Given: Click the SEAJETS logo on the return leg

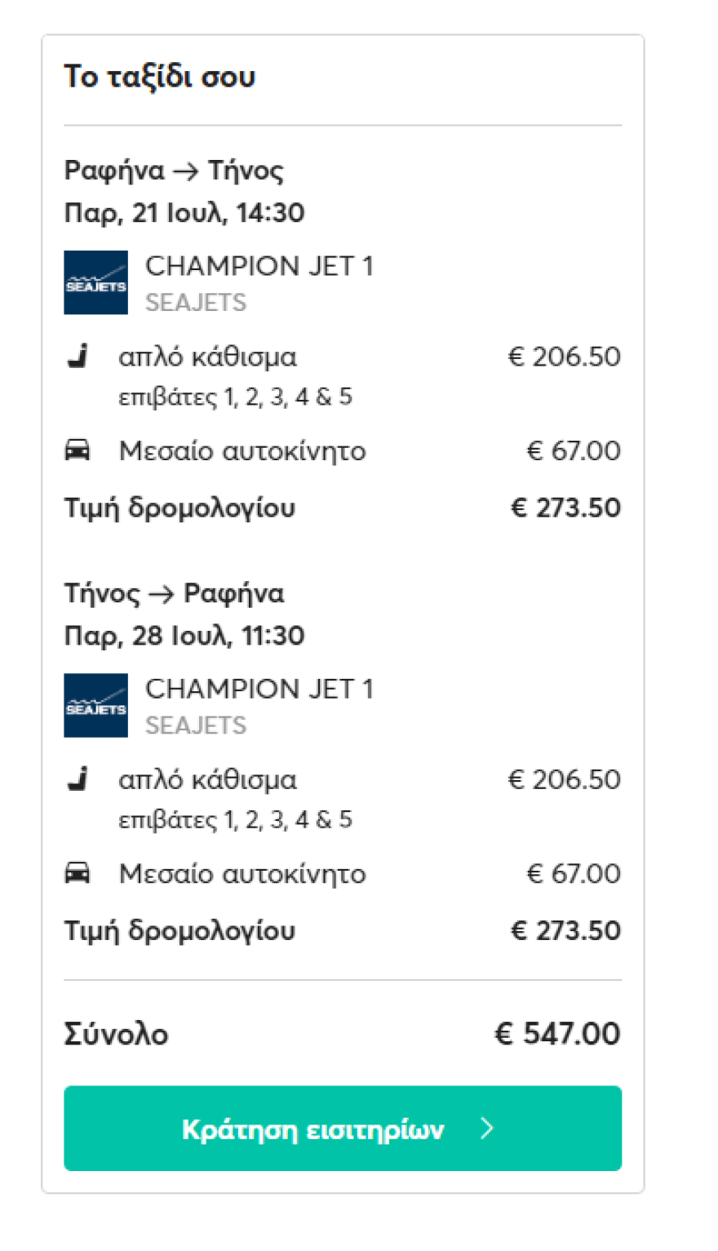Looking at the screenshot, I should tap(95, 705).
